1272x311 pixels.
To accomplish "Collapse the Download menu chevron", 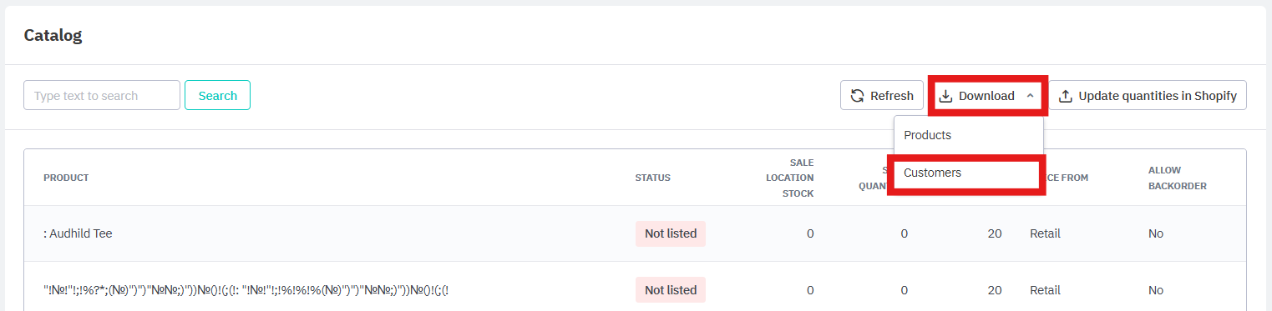I will (1030, 96).
